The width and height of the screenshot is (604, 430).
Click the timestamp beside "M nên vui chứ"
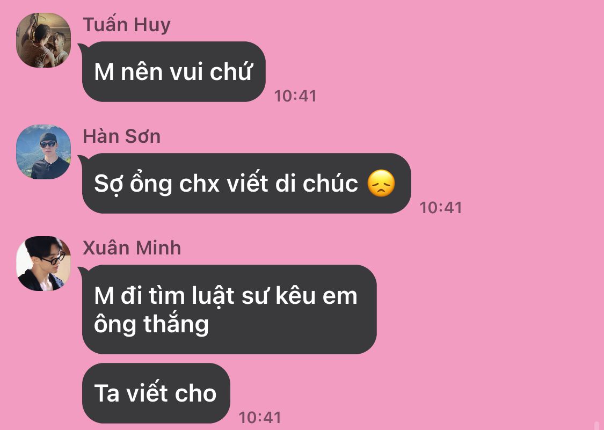click(x=295, y=96)
